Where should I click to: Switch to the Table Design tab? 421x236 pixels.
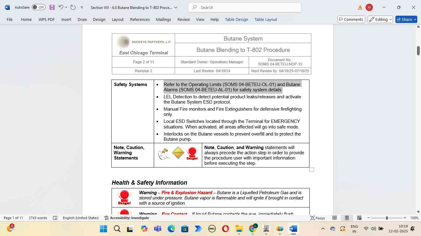click(x=236, y=19)
